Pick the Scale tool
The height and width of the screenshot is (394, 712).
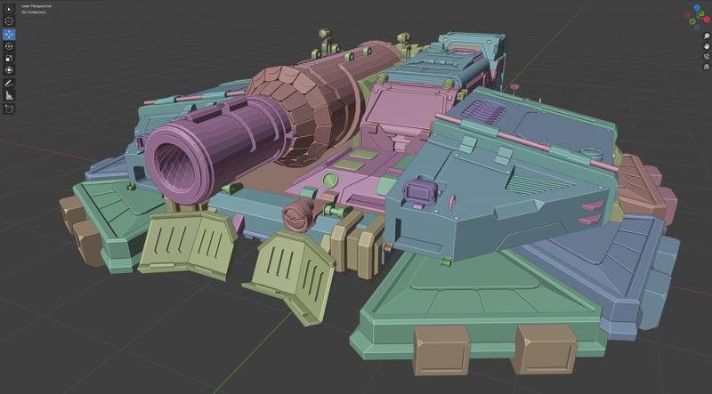tap(9, 58)
